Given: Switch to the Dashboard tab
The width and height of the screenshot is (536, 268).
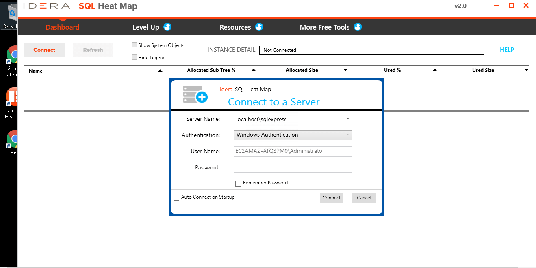Looking at the screenshot, I should point(63,27).
